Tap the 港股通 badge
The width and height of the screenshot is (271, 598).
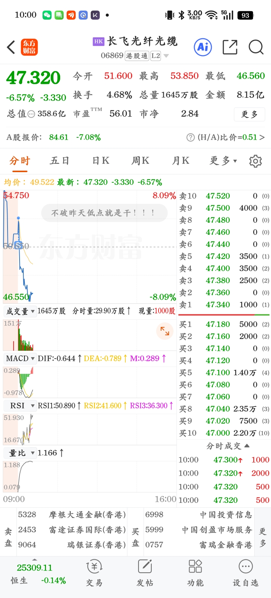137,56
